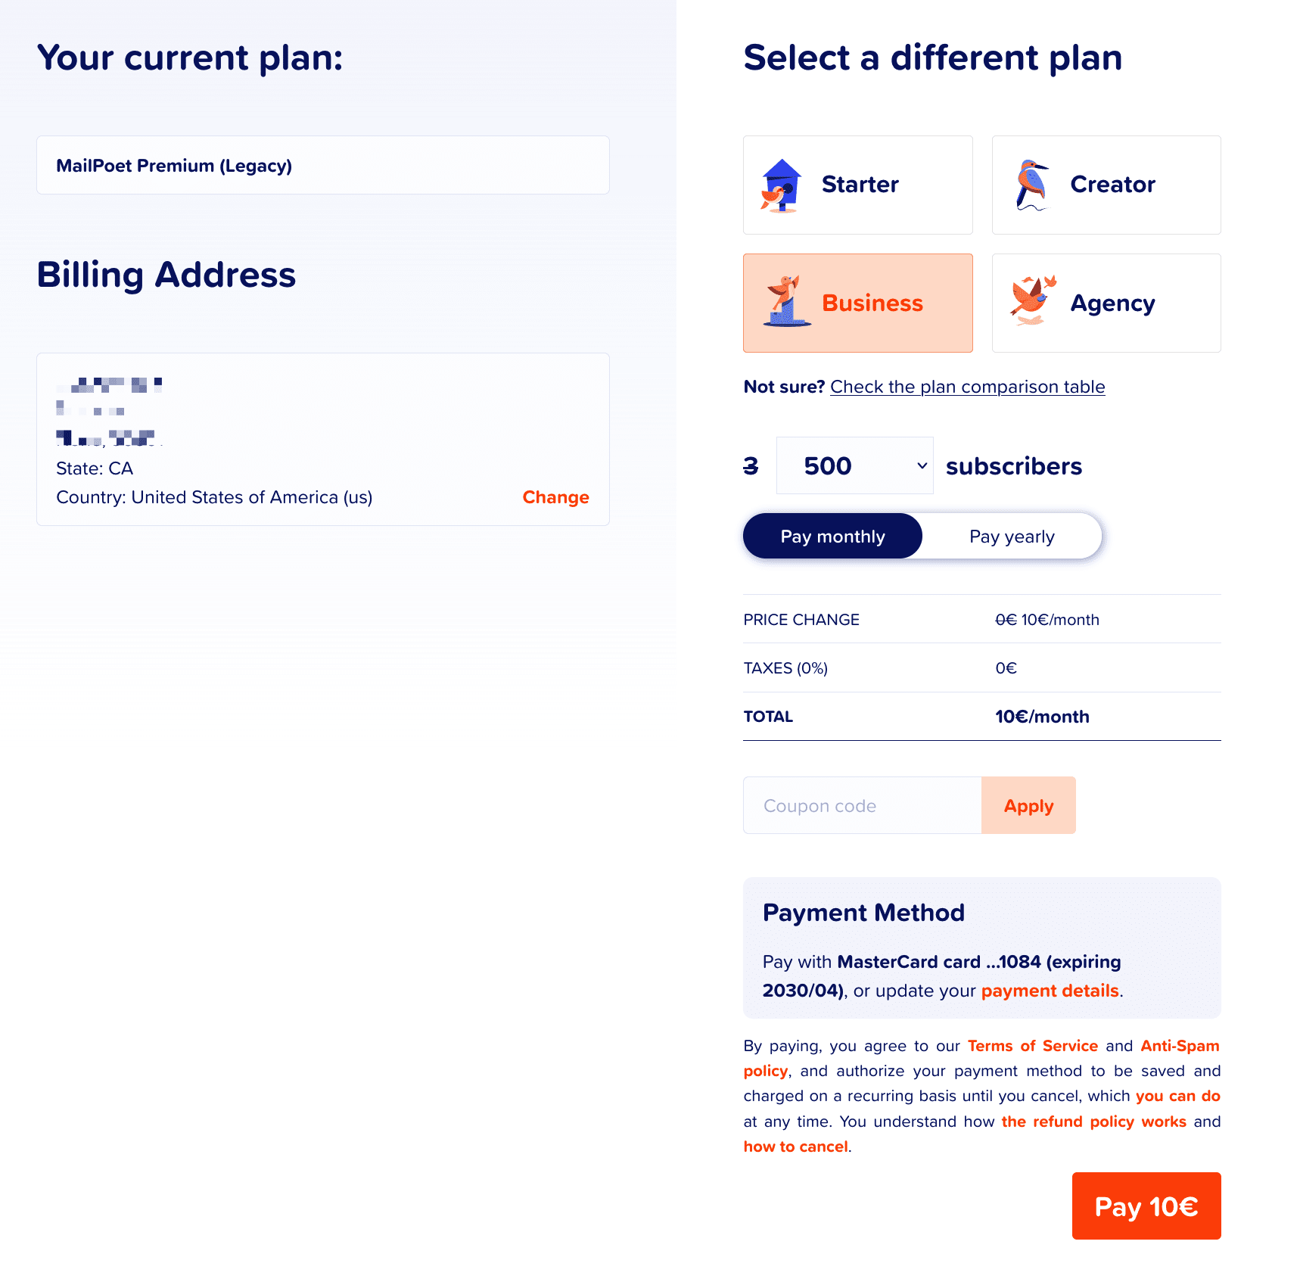Choose the Creator plan label
The width and height of the screenshot is (1300, 1285).
coord(1112,185)
